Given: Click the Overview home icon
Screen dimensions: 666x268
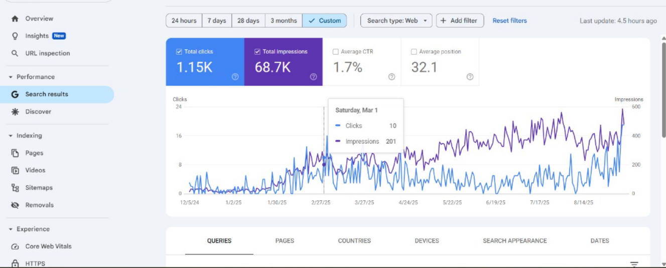Looking at the screenshot, I should 15,19.
